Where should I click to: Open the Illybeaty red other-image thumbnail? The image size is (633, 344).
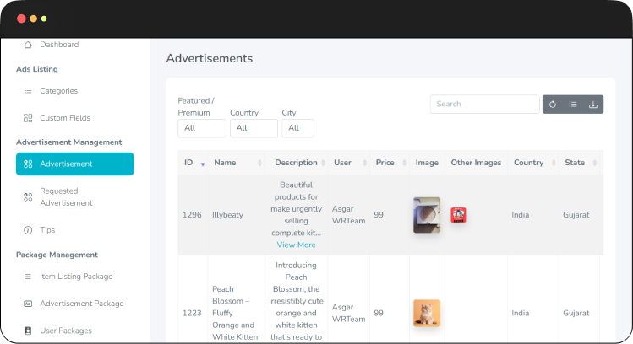pos(458,215)
